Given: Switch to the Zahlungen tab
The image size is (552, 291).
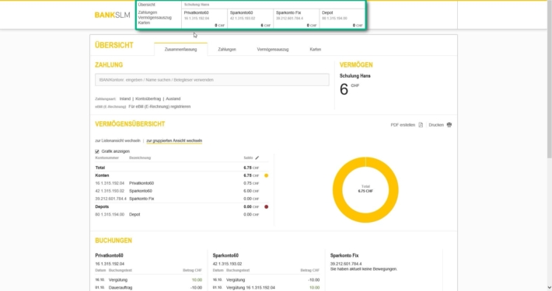Looking at the screenshot, I should (227, 49).
